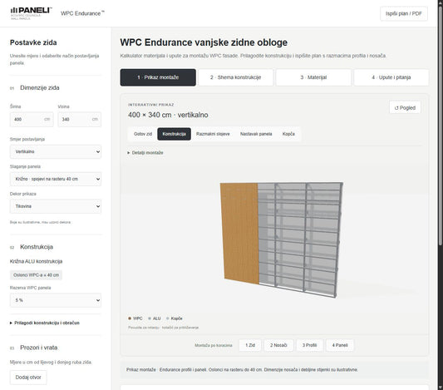Image resolution: width=443 pixels, height=390 pixels.
Task: Click the PANELI logo
Action: click(x=31, y=13)
